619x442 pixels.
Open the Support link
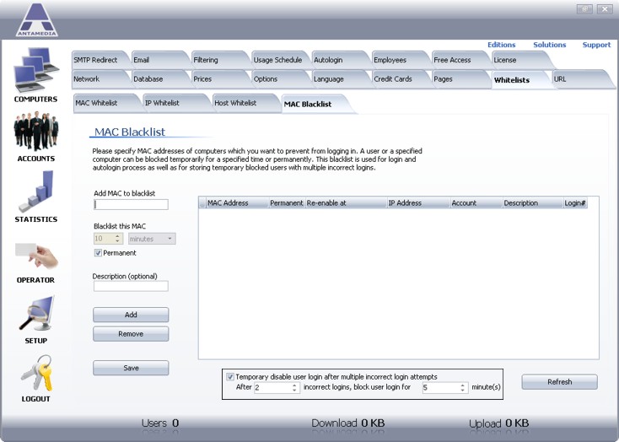click(x=596, y=45)
